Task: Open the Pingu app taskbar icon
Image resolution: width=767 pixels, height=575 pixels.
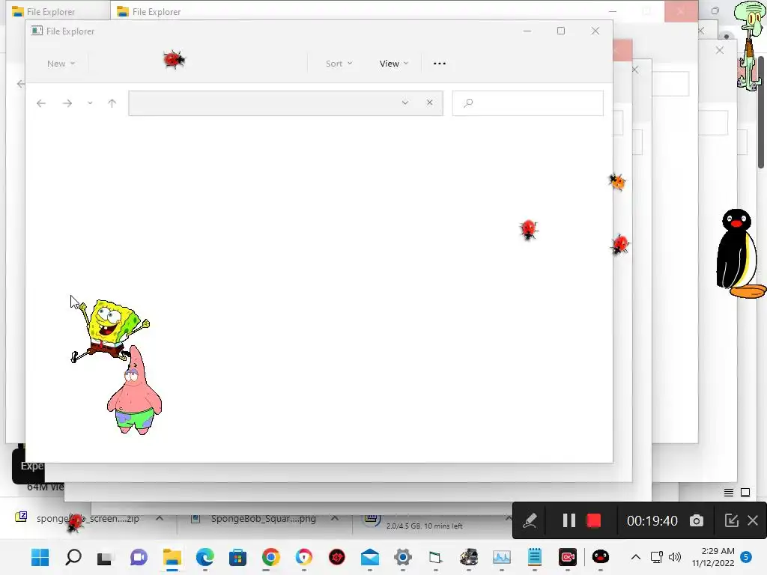Action: (600, 557)
